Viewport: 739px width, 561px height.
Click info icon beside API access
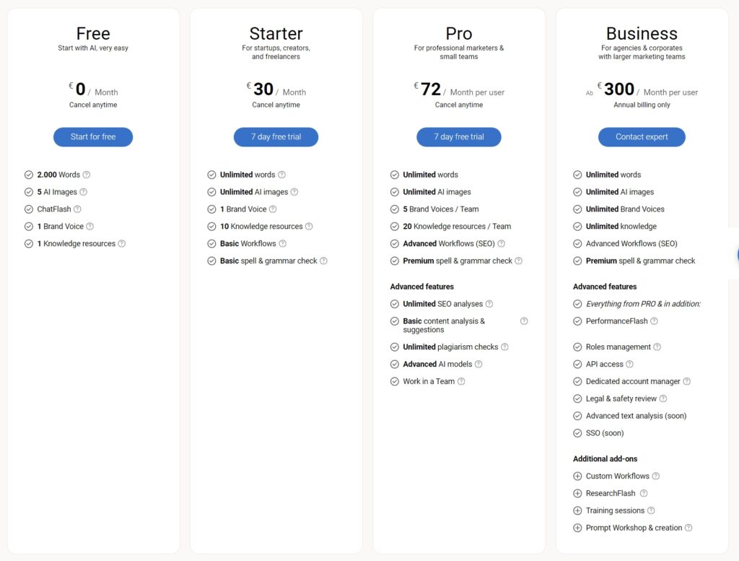tap(629, 365)
